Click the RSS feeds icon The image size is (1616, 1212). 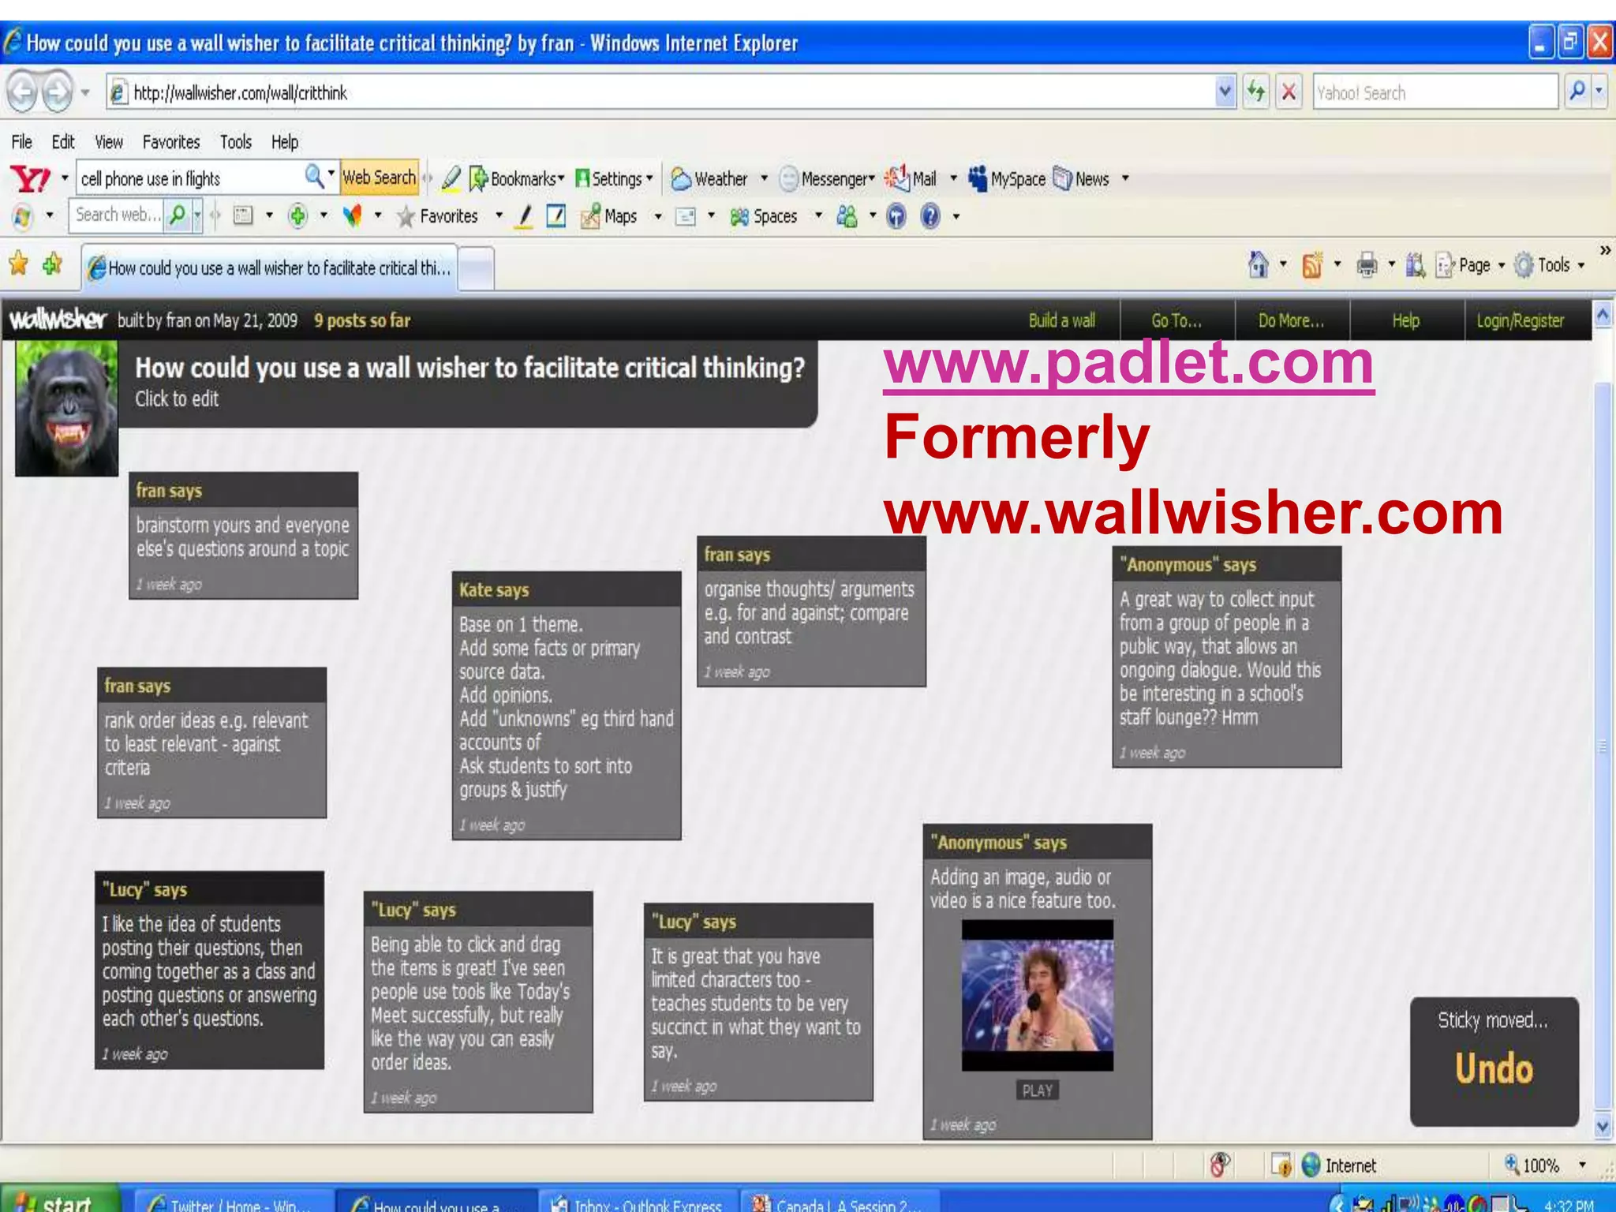click(1312, 265)
